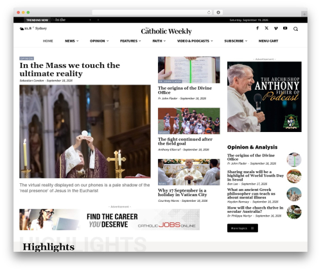Click the browser reload icon

[x=209, y=12]
